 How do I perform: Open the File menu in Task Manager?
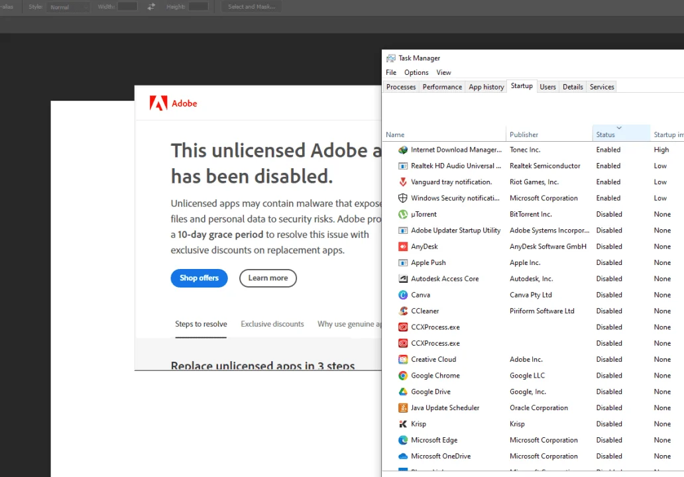[391, 72]
